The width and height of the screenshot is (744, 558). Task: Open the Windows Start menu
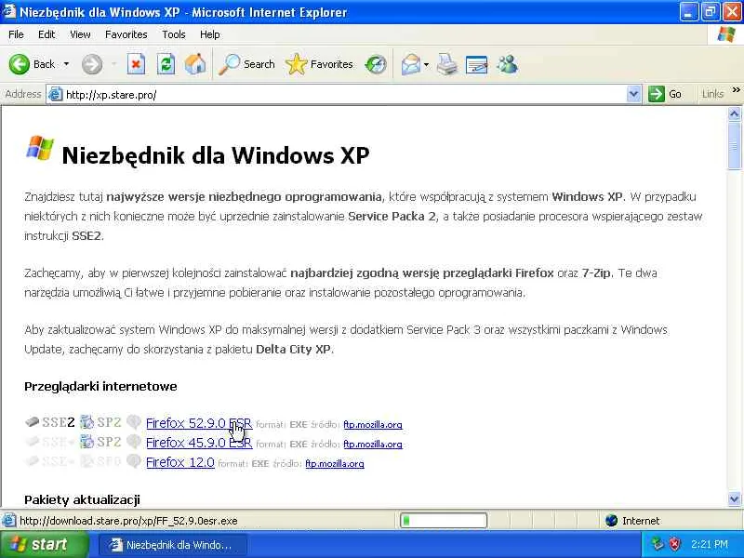click(44, 544)
